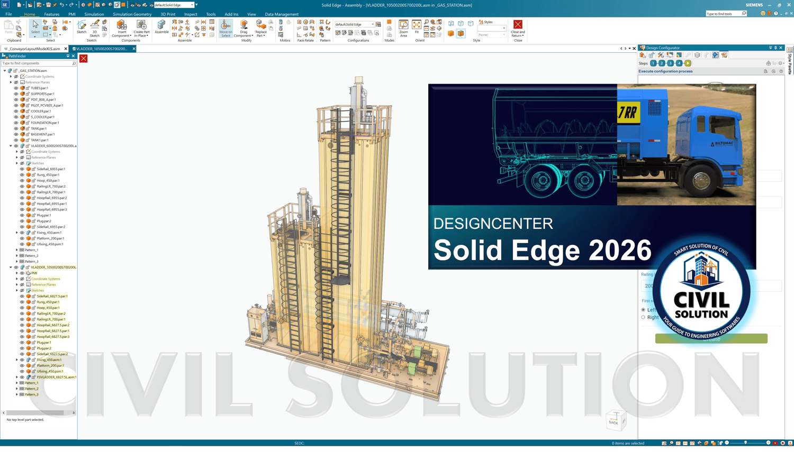Click the Insert Component tool
This screenshot has width=794, height=452.
122,29
